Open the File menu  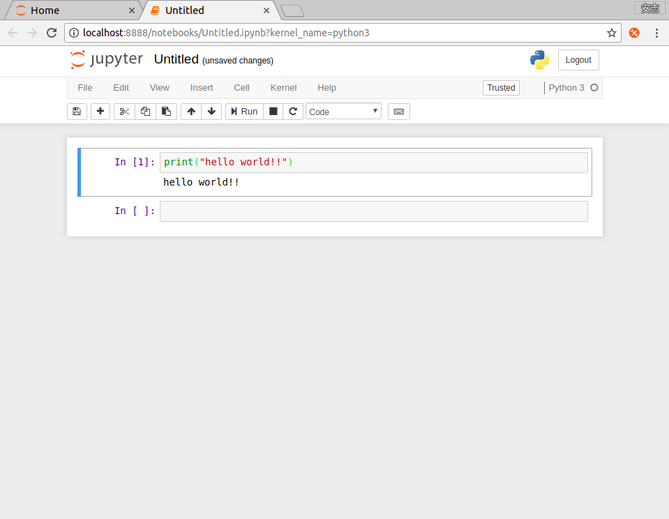click(85, 87)
